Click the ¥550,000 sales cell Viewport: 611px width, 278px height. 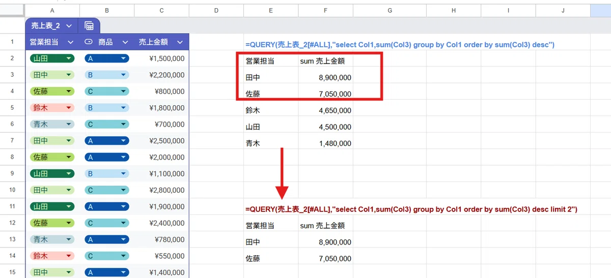tap(161, 256)
